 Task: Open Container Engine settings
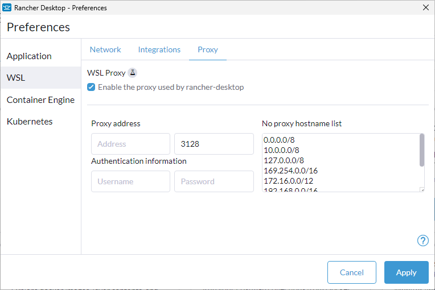[40, 100]
